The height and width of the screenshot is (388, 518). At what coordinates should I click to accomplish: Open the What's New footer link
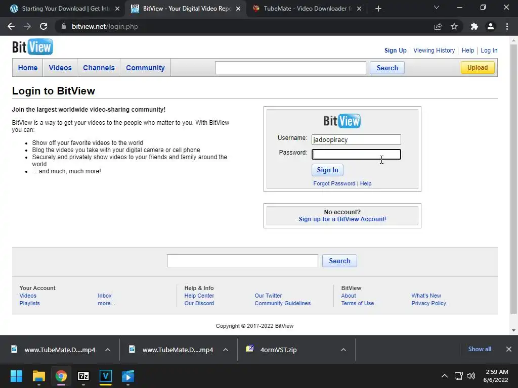[426, 296]
